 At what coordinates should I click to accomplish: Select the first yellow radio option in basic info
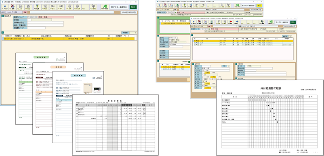point(207,72)
